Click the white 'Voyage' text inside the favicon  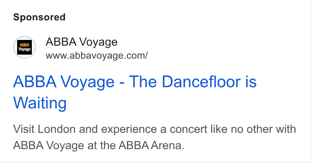tap(24, 50)
